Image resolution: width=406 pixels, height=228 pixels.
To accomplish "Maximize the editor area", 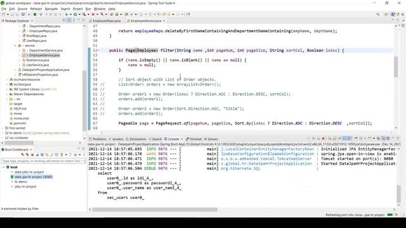I will point(398,20).
